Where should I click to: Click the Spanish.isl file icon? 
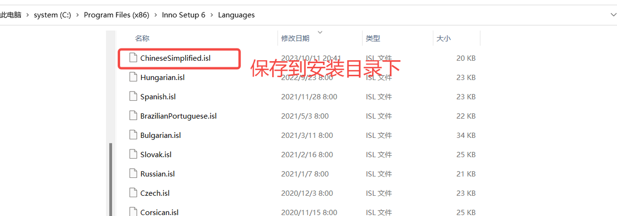133,96
